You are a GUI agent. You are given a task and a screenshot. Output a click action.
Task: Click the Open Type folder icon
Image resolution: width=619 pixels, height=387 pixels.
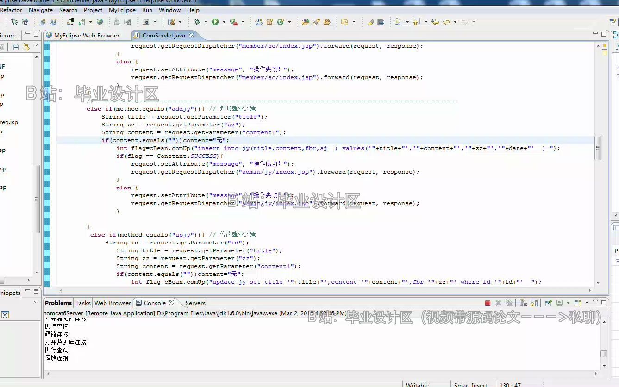pyautogui.click(x=305, y=22)
